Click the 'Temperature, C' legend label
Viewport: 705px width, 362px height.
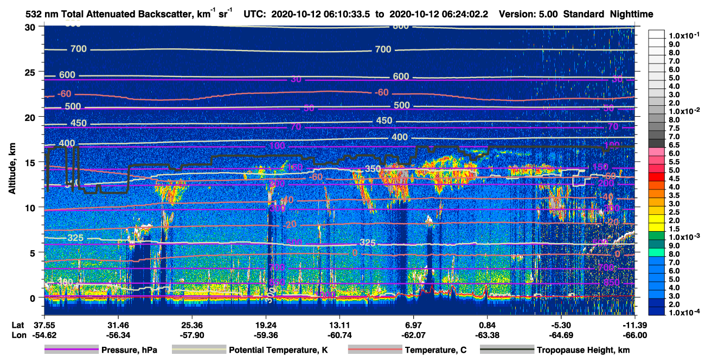(435, 351)
